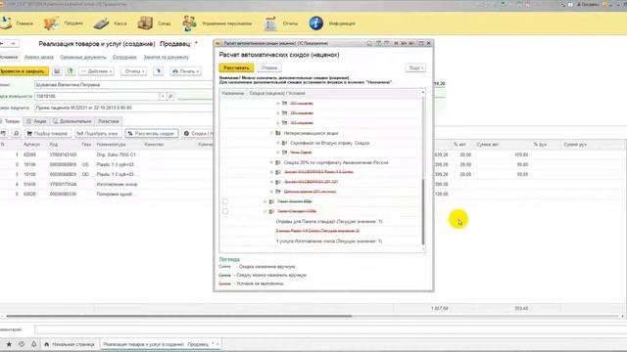The width and height of the screenshot is (627, 352).
Task: Click 'Оправы для Пакета стандарт' condition row
Action: [329, 221]
